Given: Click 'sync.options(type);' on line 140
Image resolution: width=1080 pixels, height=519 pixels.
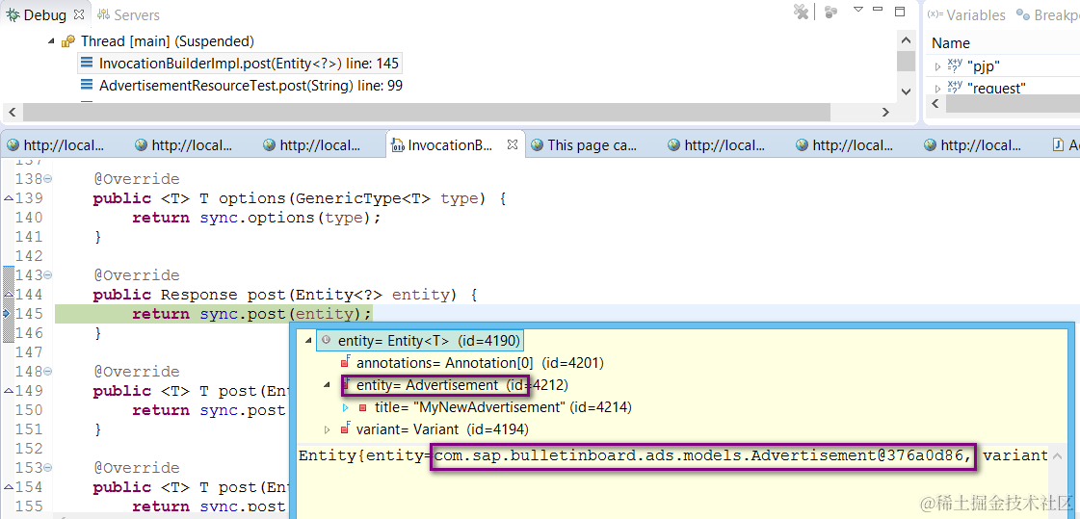Looking at the screenshot, I should [290, 218].
